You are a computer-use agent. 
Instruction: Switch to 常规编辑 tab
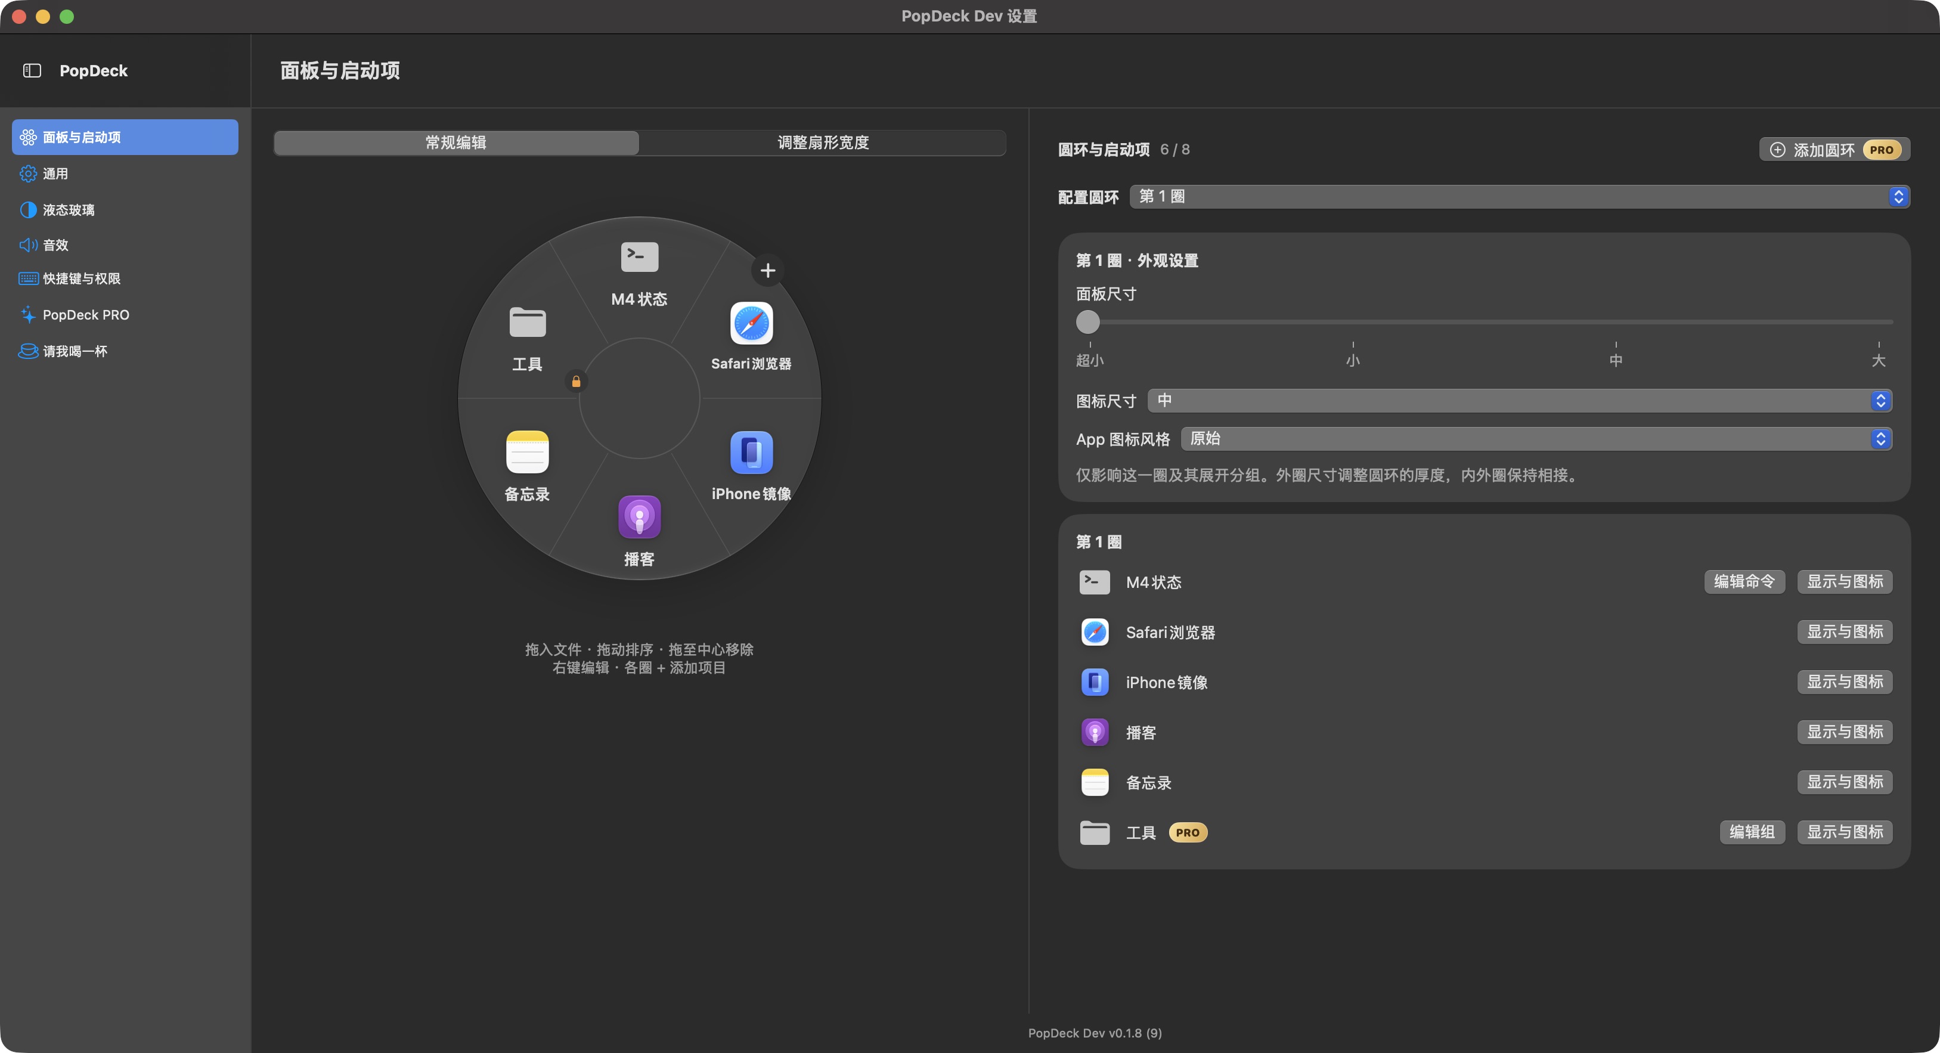point(456,143)
